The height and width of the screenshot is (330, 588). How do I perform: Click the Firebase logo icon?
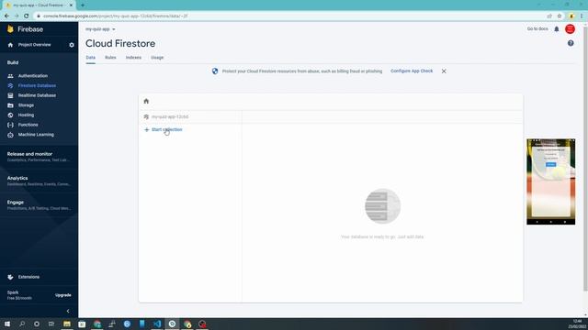(10, 29)
